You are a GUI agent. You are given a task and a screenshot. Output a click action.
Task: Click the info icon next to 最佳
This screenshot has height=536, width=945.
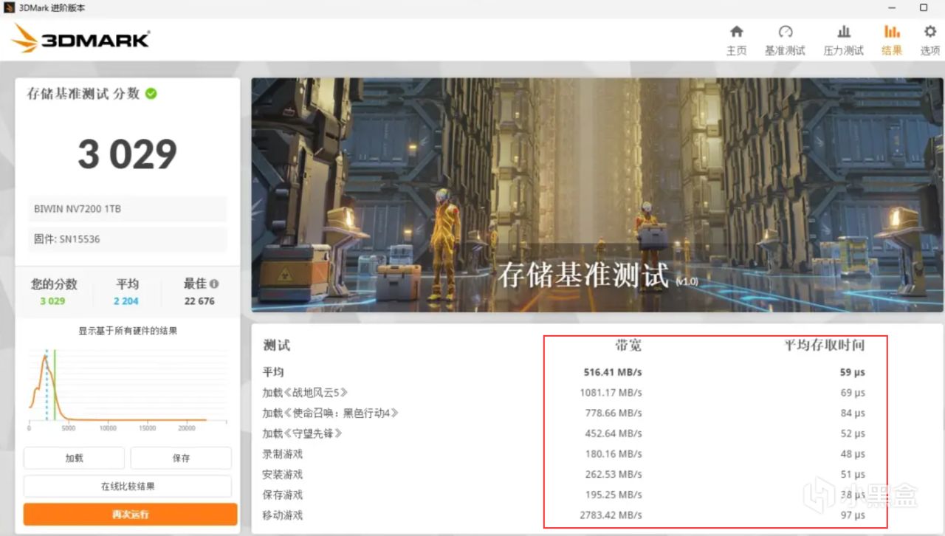point(214,284)
